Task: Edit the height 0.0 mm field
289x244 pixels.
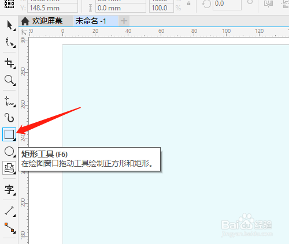Action: point(121,8)
